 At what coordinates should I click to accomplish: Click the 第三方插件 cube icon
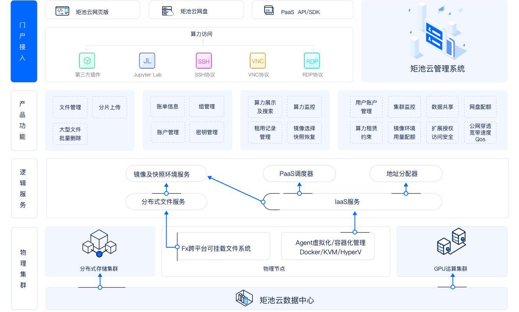tap(87, 61)
